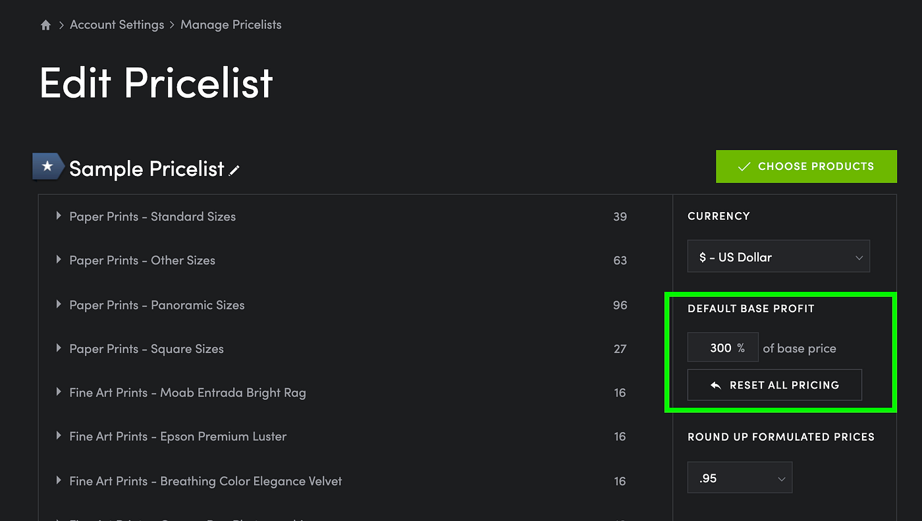This screenshot has width=922, height=521.
Task: Click the home icon in breadcrumb
Action: [x=45, y=25]
